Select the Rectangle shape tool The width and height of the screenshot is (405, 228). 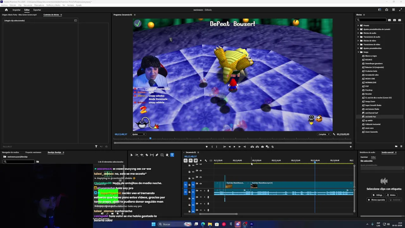pyautogui.click(x=162, y=155)
